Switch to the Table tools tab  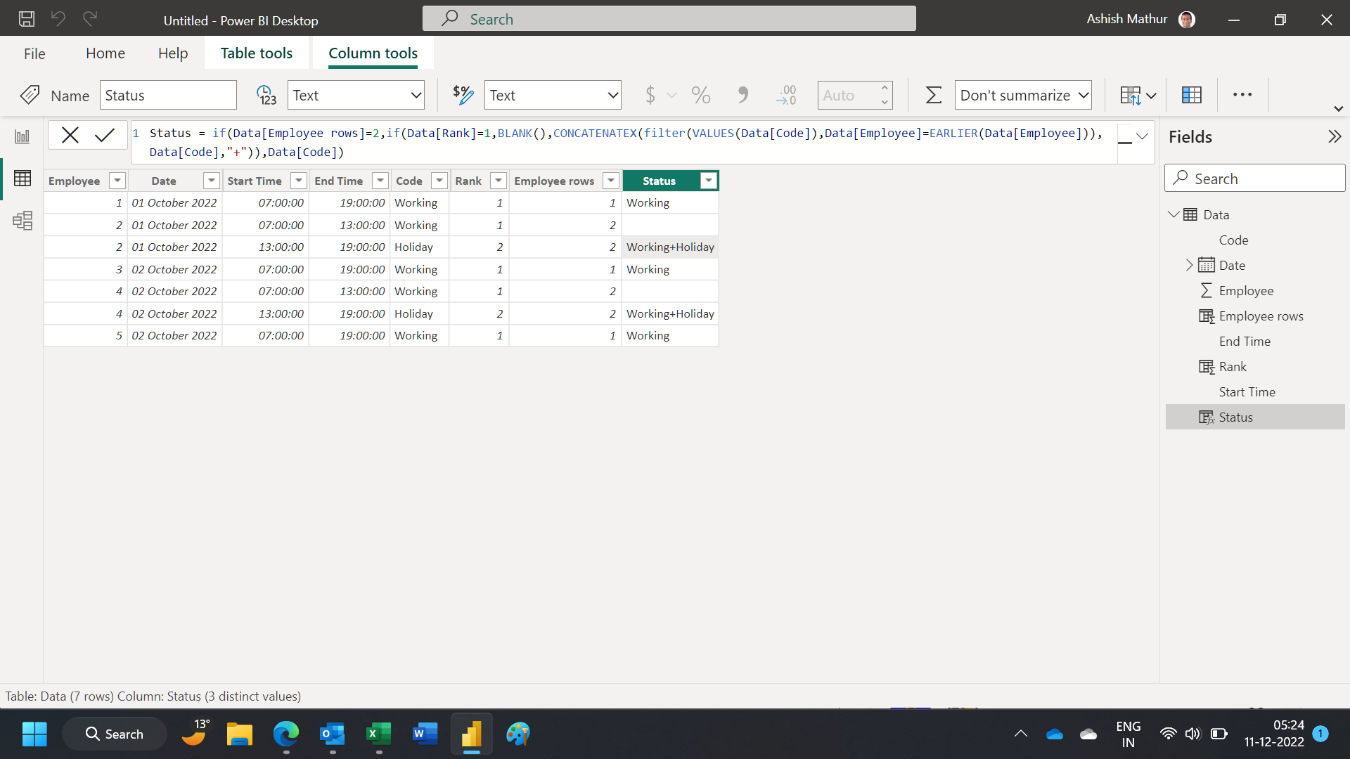tap(257, 53)
